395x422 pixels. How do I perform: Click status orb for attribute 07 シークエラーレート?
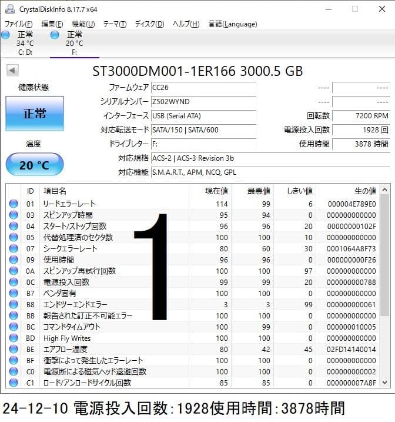pos(14,248)
